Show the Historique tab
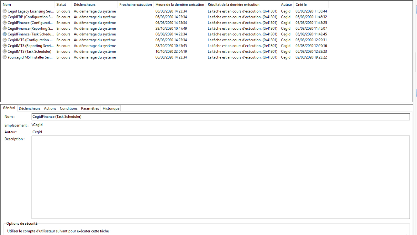417x235 pixels. (x=111, y=108)
